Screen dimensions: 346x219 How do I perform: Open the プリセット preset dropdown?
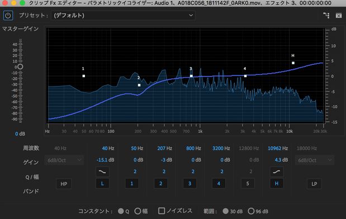(x=123, y=16)
